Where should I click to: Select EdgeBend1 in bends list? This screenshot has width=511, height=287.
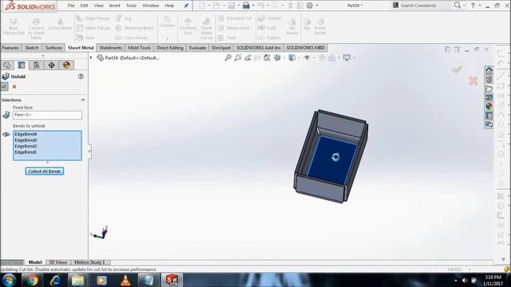(x=26, y=152)
